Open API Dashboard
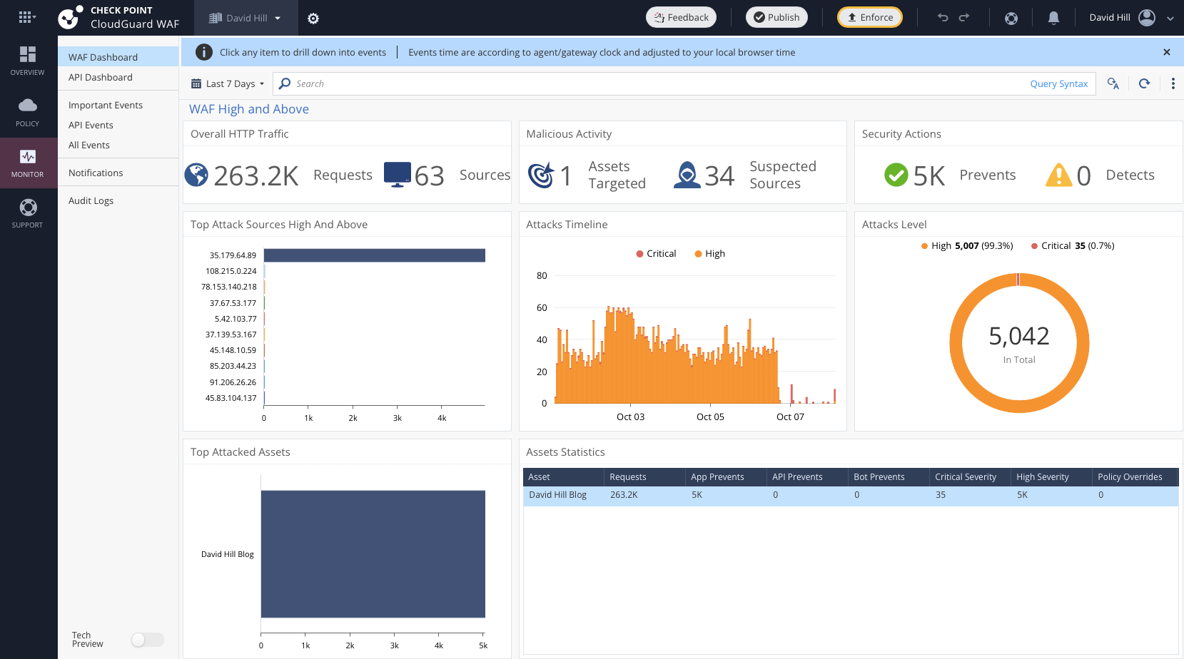The image size is (1184, 659). [x=118, y=77]
